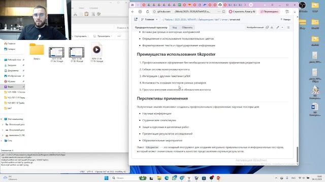The width and height of the screenshot is (325, 182).
Task: Select the file with play icon
Action: point(96,52)
